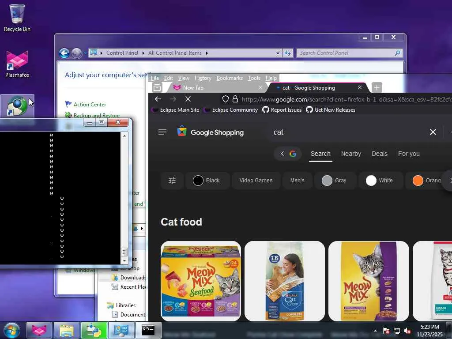The image size is (452, 339).
Task: Go back in the browser
Action: [158, 99]
